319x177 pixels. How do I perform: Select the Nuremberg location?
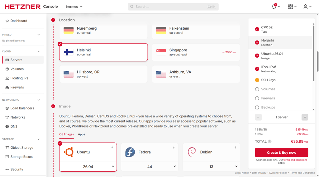click(103, 31)
